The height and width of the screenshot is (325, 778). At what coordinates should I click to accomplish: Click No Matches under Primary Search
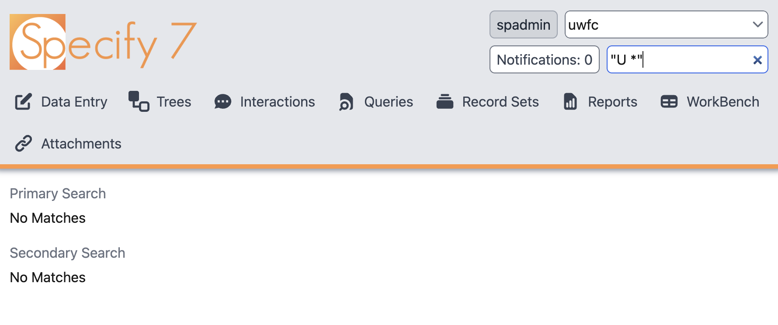[x=47, y=218]
